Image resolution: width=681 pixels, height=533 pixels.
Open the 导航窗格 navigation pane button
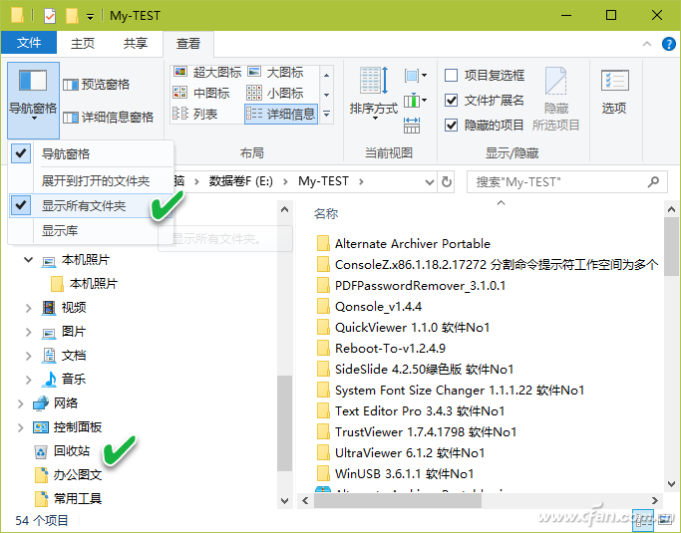click(33, 100)
